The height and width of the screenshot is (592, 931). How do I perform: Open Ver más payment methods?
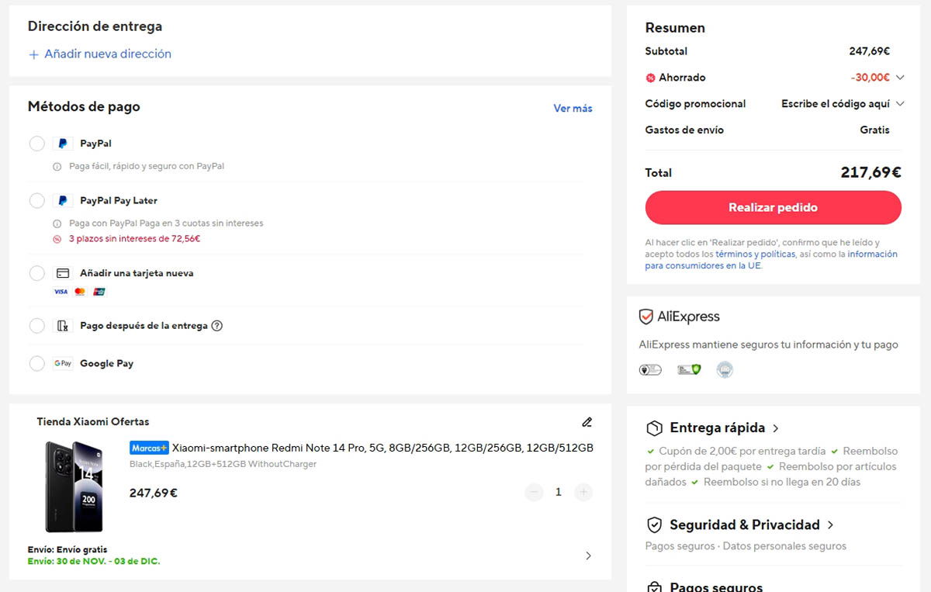coord(573,108)
